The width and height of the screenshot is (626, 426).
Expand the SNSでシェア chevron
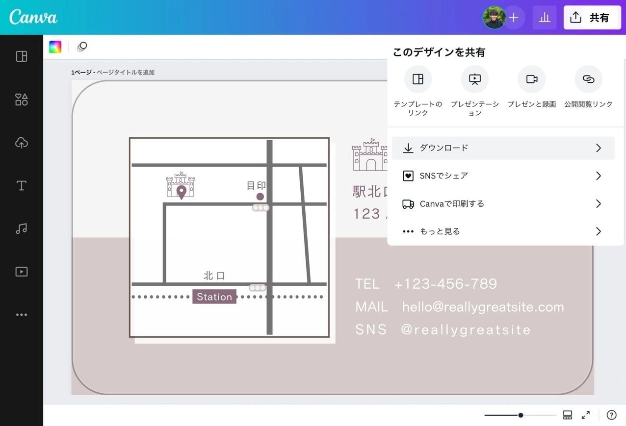pyautogui.click(x=598, y=175)
